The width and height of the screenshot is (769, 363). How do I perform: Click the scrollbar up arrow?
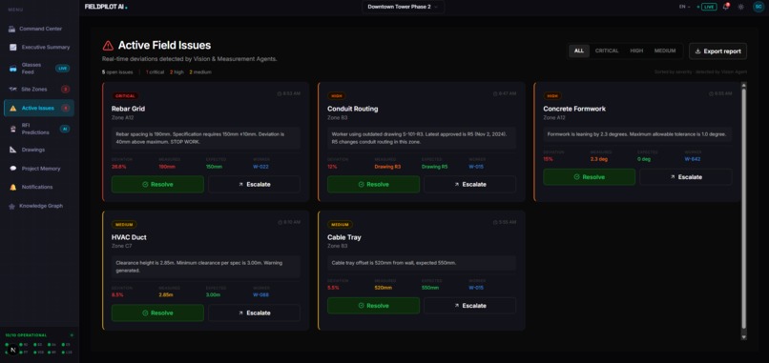coord(743,85)
